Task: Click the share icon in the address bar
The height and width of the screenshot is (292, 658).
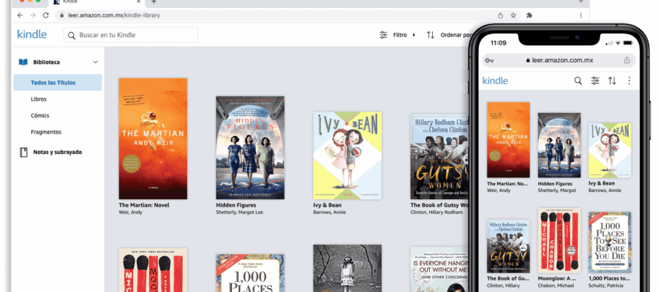Action: point(500,15)
